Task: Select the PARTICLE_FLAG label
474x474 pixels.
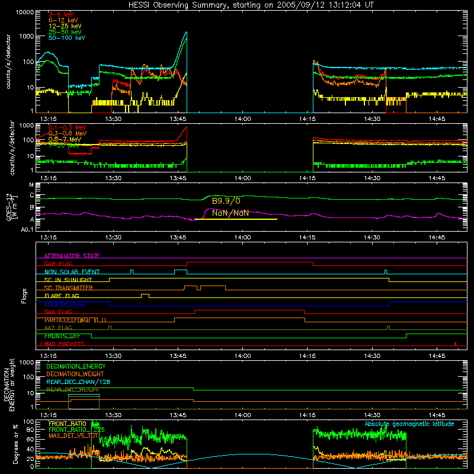Action: point(67,320)
